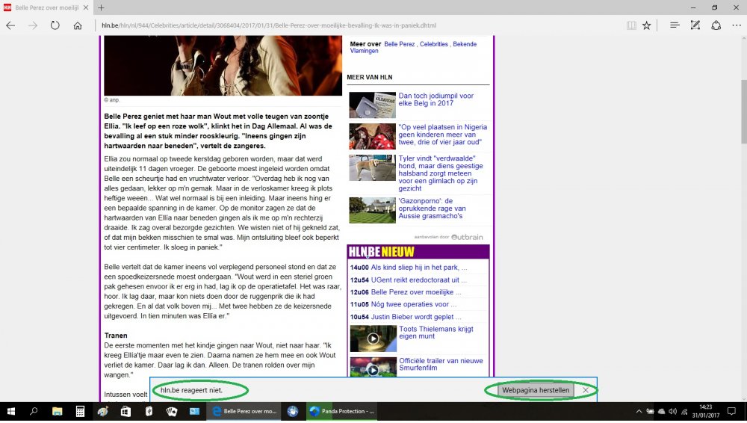Click the Nigeria article thumbnail
The width and height of the screenshot is (747, 423).
tap(372, 136)
